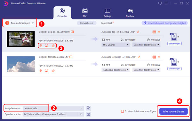The image size is (192, 121).
Task: Open compress icon for dog_on_bo output
Action: point(154,32)
